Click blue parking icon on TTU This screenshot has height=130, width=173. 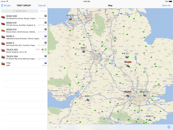(45, 63)
